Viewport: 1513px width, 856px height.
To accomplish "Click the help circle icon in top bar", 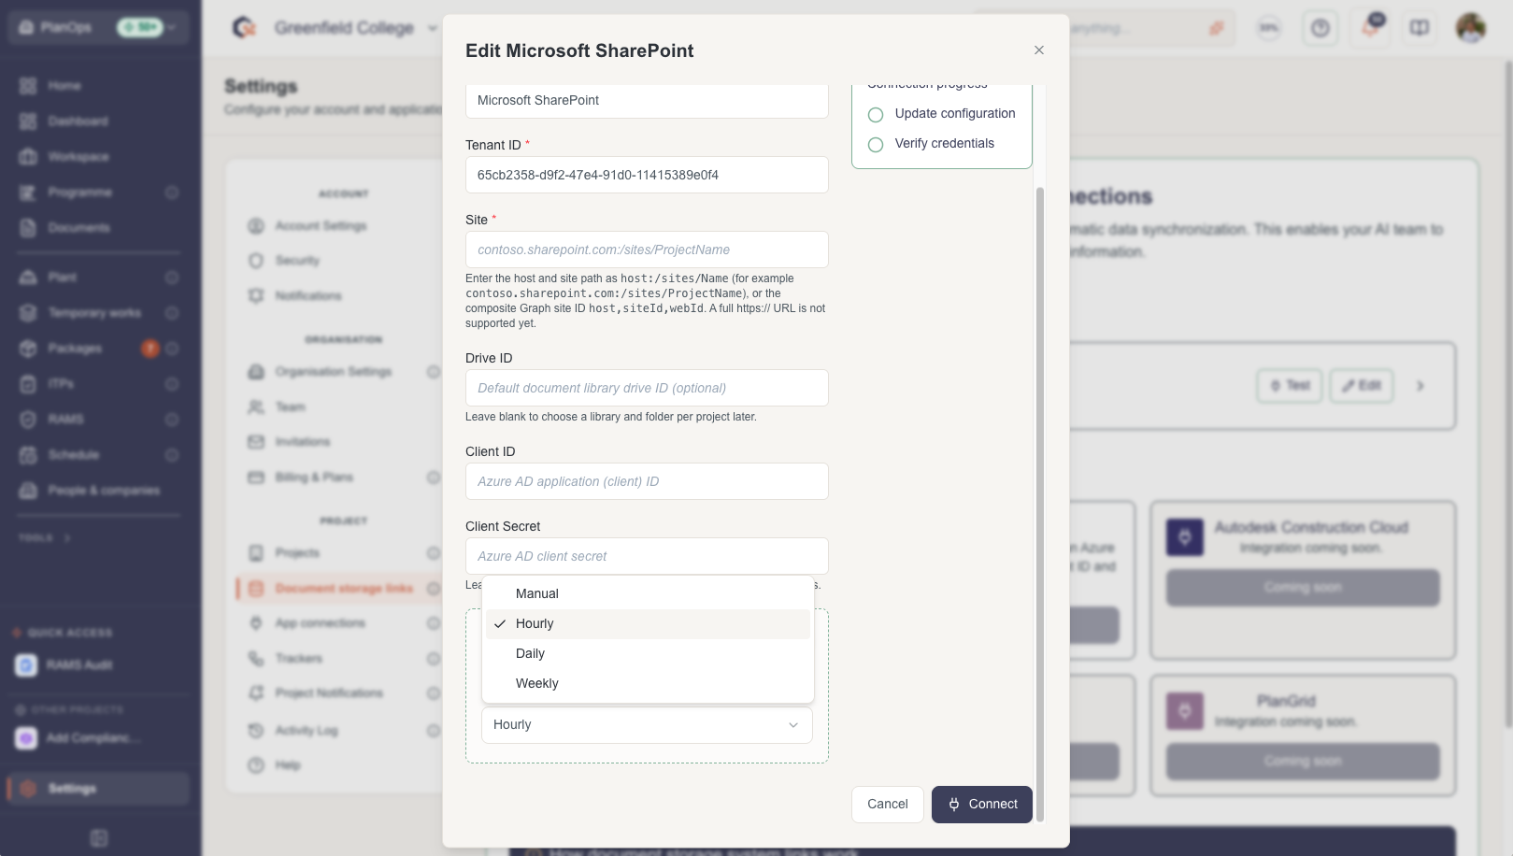I will tap(1320, 28).
